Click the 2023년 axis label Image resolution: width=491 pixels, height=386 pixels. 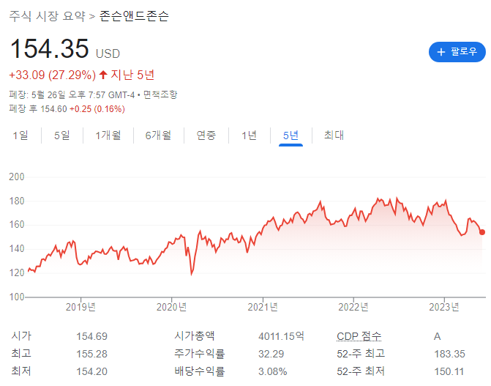tap(444, 307)
